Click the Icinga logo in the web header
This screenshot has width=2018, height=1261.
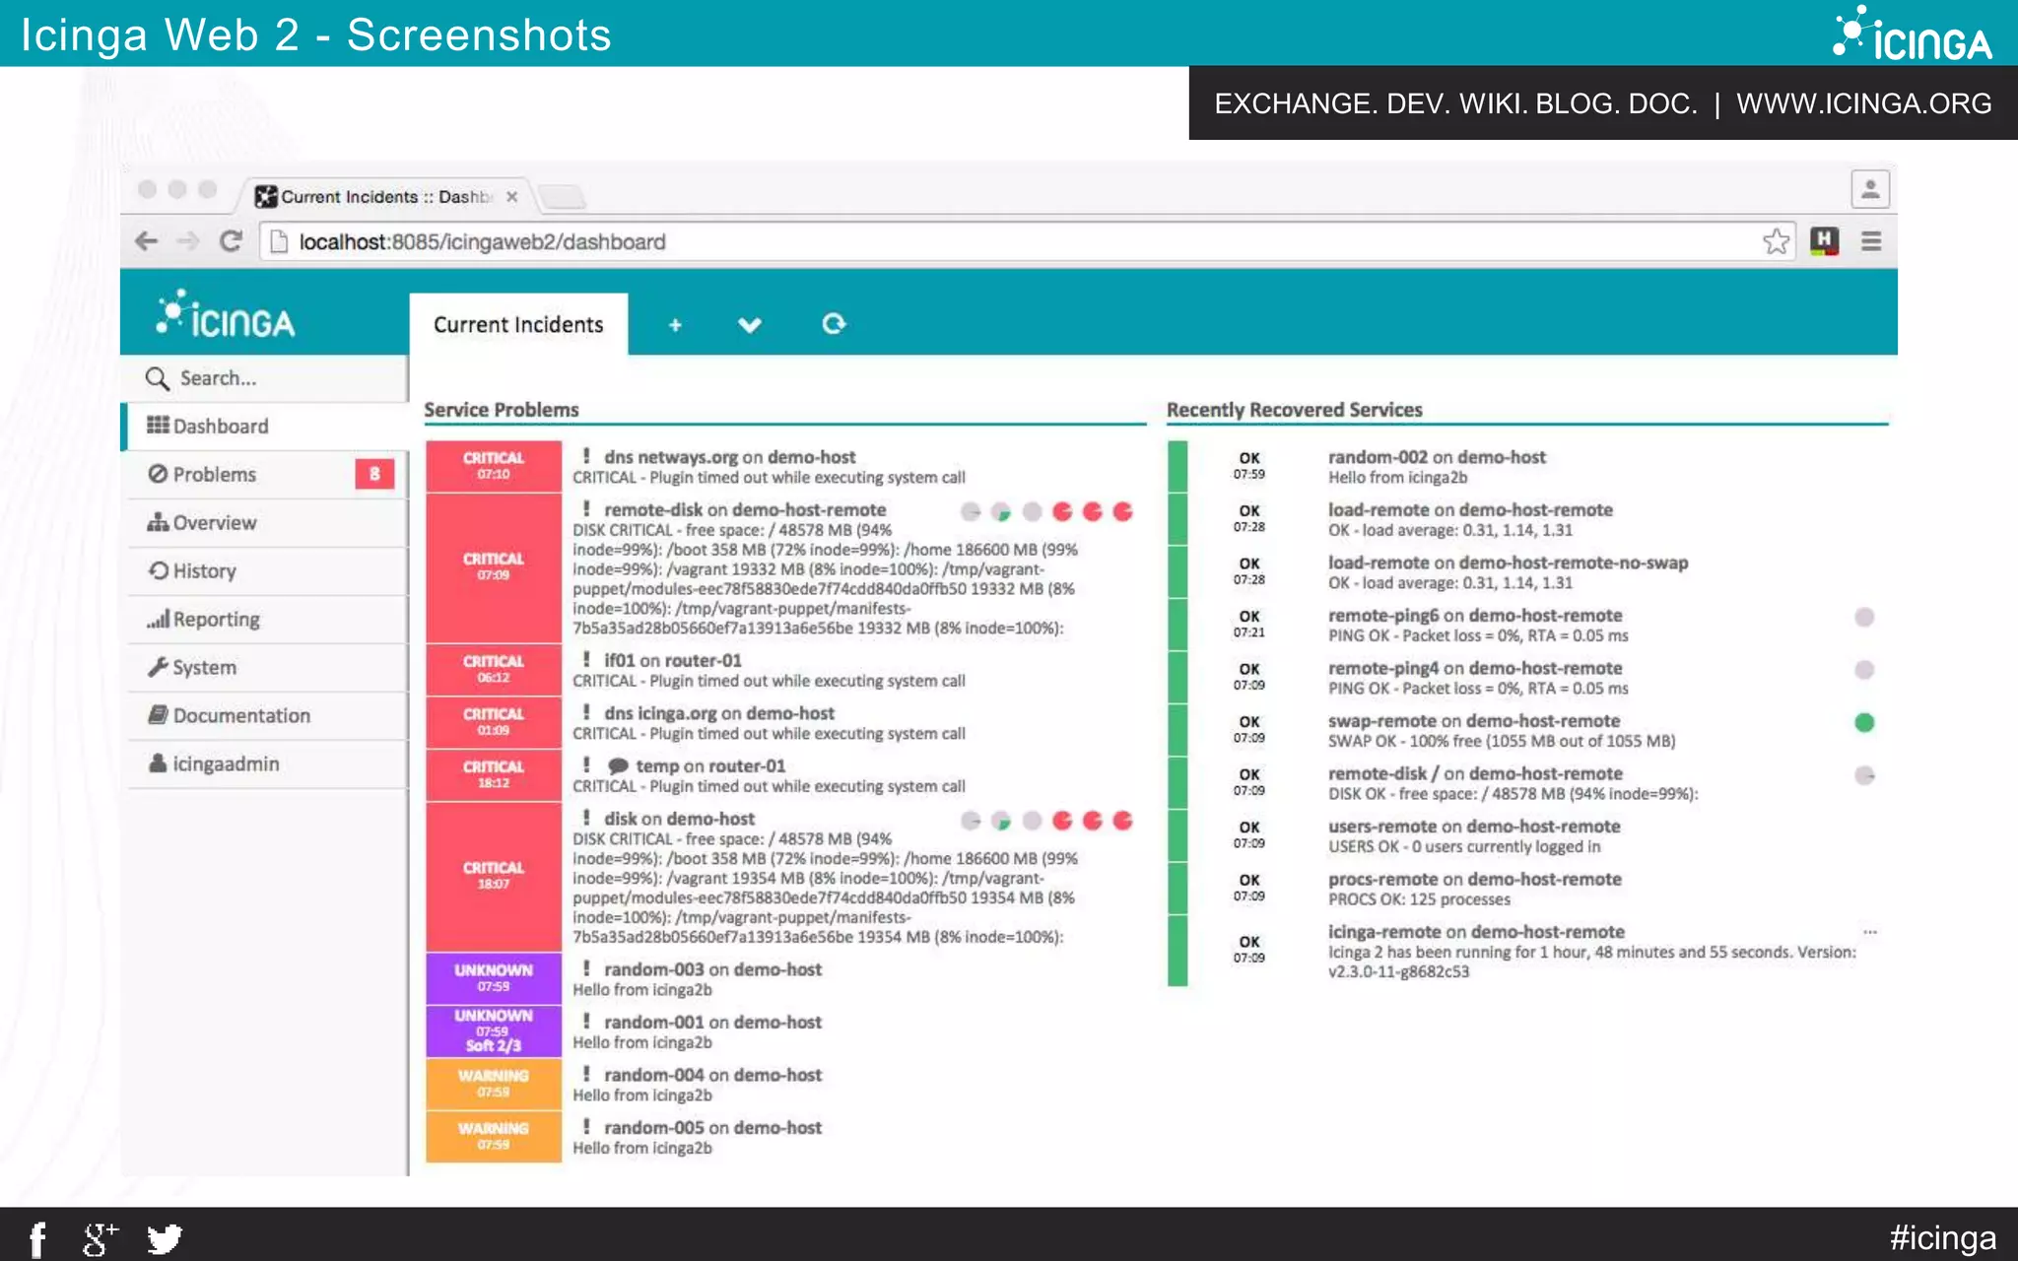(x=226, y=315)
